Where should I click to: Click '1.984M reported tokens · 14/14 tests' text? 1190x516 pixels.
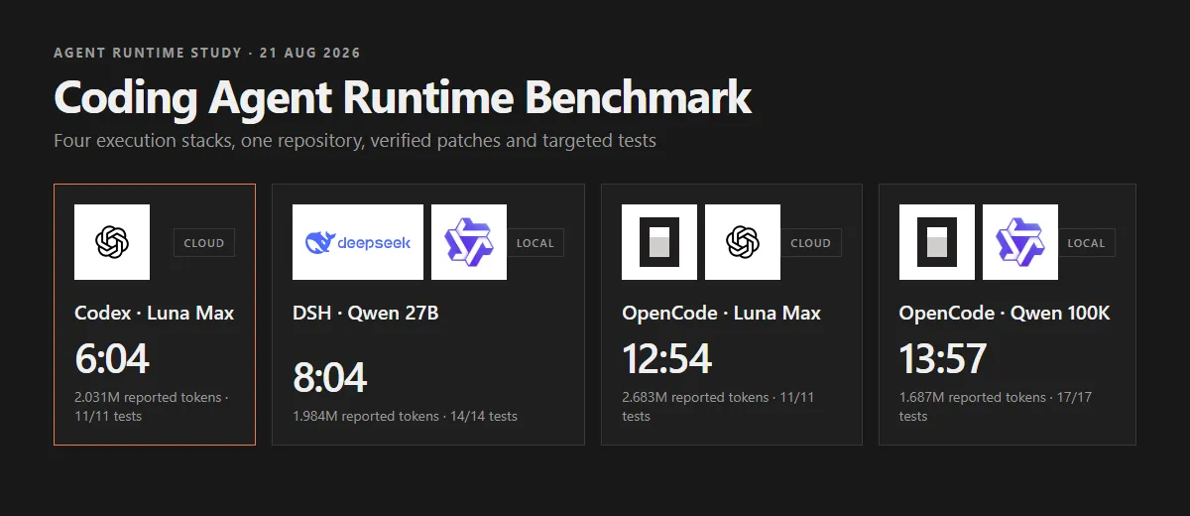coord(405,416)
